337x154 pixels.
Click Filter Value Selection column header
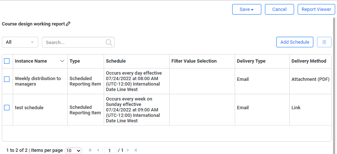pos(202,61)
